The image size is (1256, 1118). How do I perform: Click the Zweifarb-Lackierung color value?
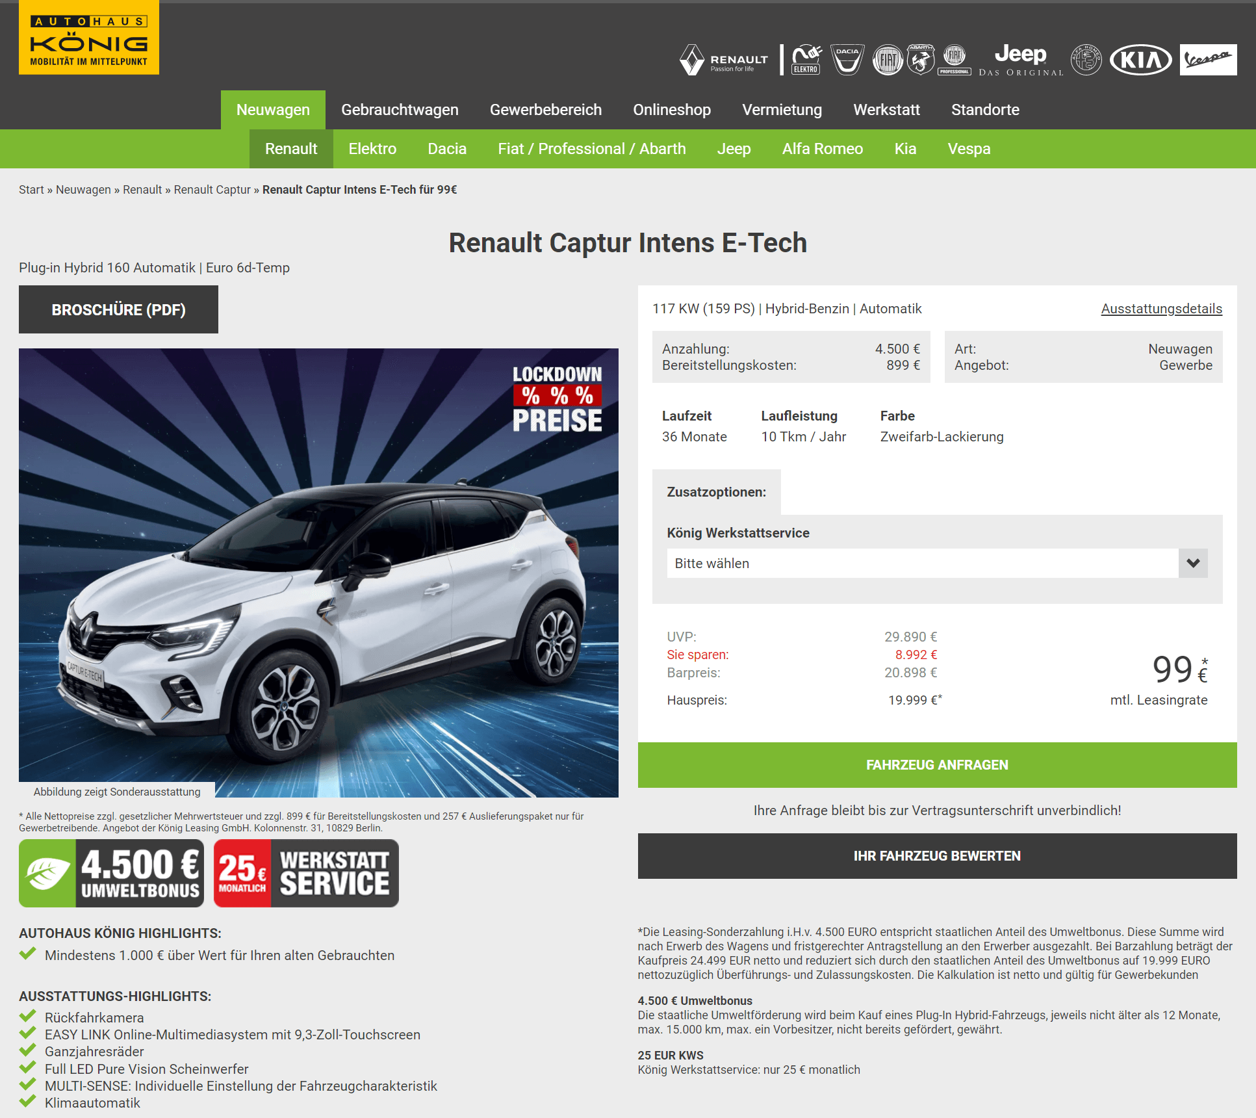pos(942,437)
